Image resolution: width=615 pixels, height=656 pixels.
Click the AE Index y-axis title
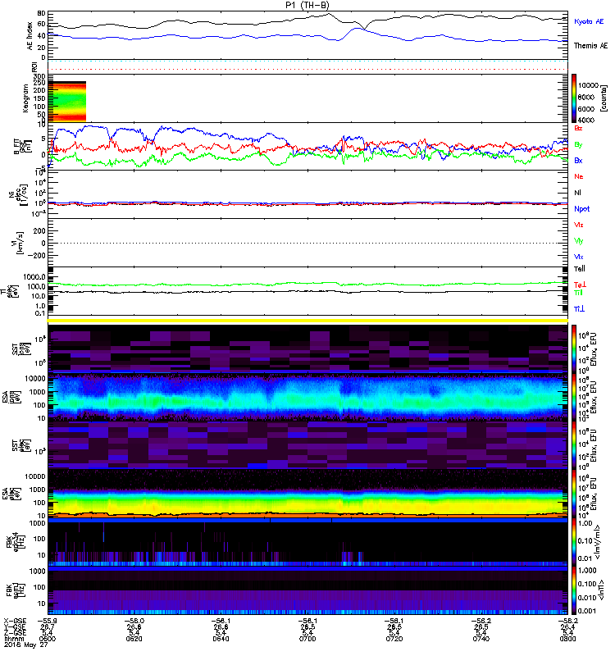31,35
